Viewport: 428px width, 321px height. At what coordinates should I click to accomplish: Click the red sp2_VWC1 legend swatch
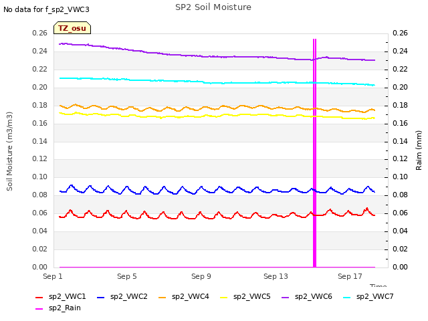click(x=39, y=297)
